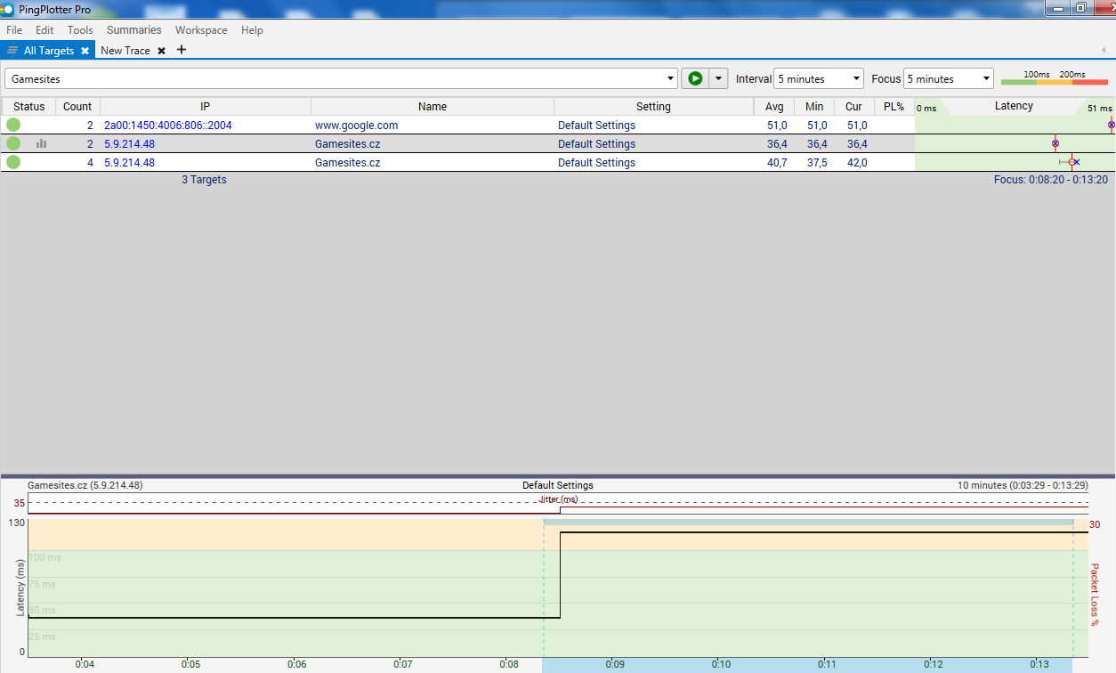Open the Tools menu
Image resolution: width=1116 pixels, height=673 pixels.
80,30
